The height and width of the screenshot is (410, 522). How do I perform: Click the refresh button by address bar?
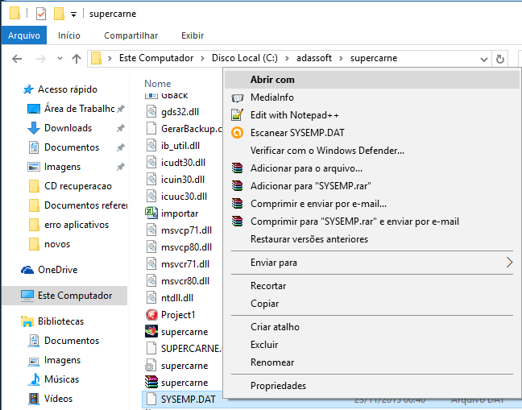500,60
